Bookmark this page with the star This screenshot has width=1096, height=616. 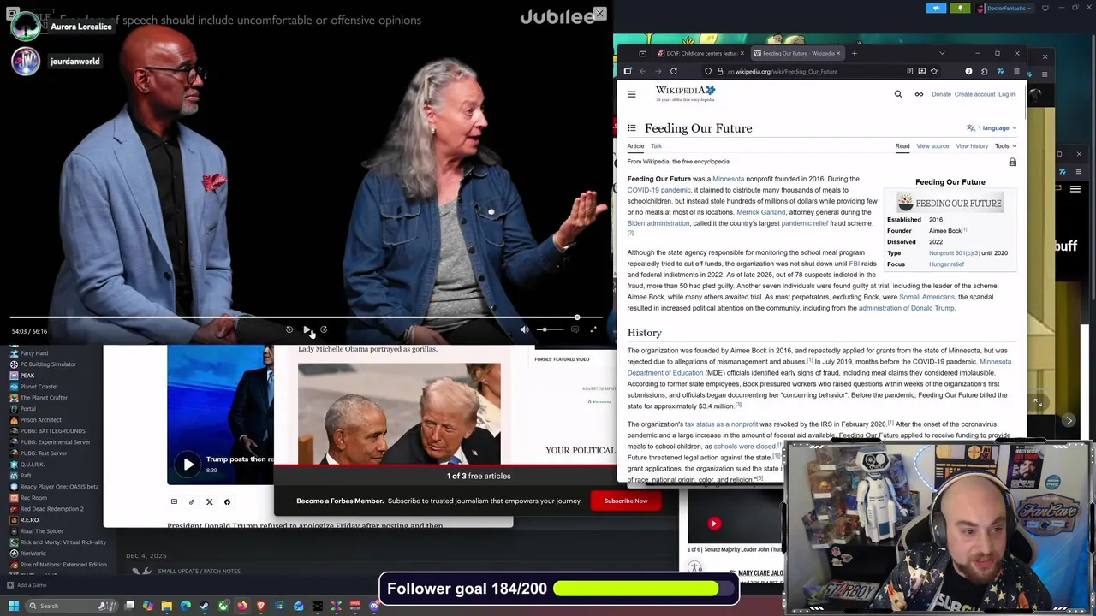[x=934, y=71]
